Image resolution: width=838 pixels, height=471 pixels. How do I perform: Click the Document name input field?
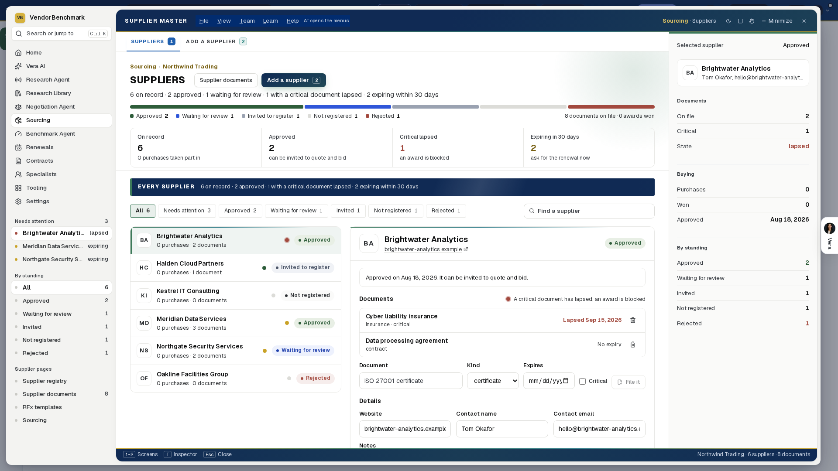tap(411, 381)
